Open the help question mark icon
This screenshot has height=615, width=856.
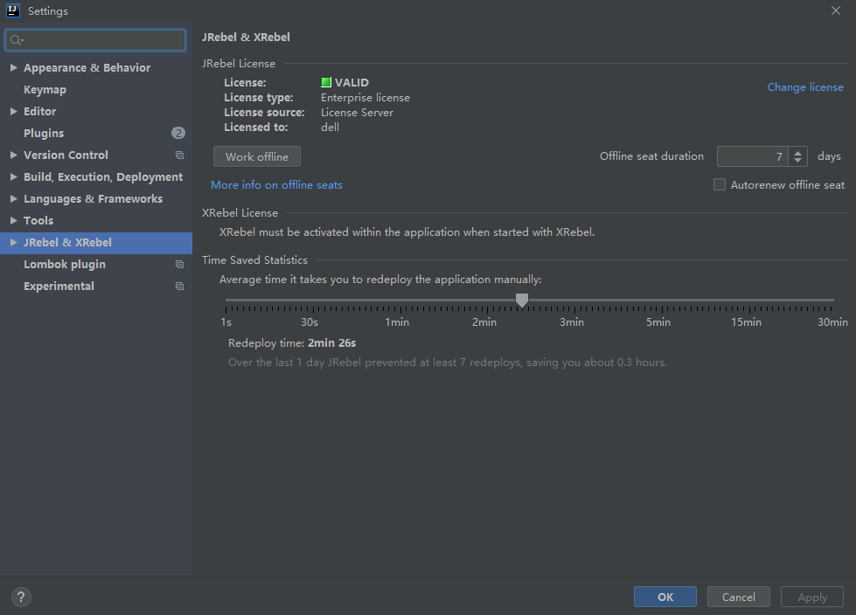[21, 597]
